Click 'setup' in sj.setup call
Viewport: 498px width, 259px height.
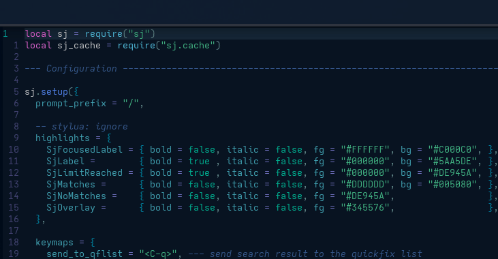coord(55,92)
